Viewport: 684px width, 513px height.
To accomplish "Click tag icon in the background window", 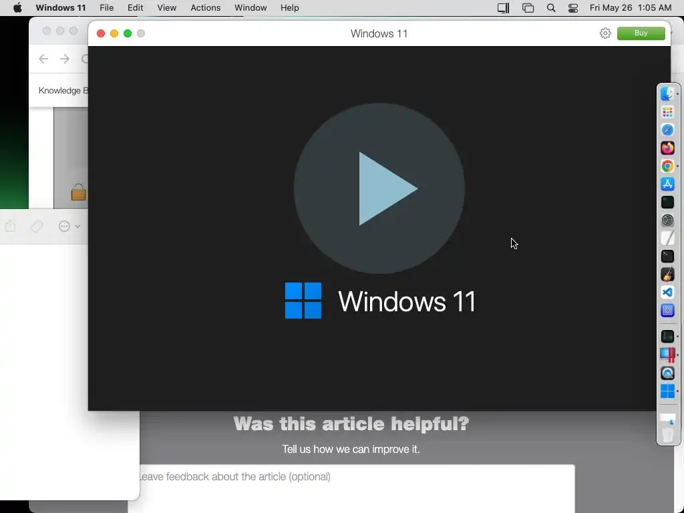I will [x=37, y=226].
